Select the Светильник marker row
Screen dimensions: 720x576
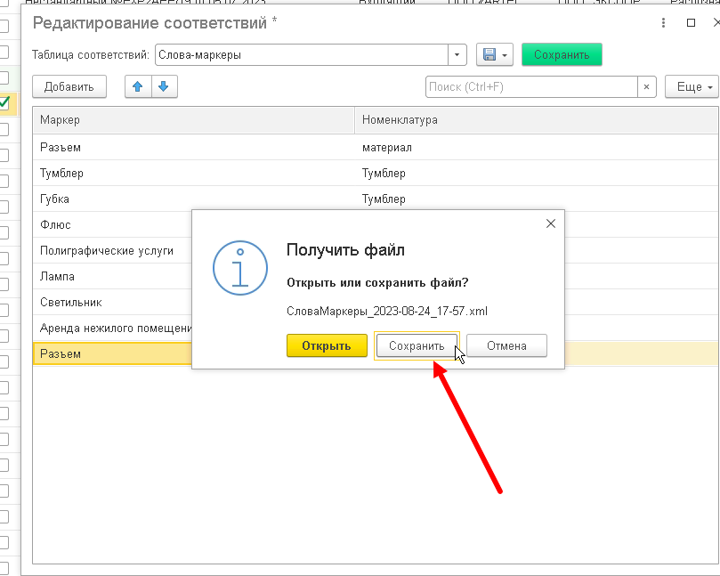pyautogui.click(x=112, y=302)
